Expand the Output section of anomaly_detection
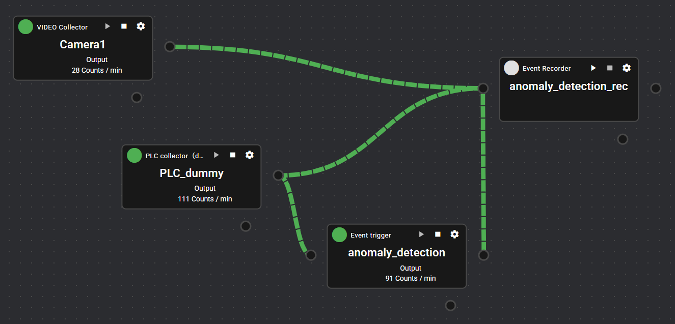This screenshot has width=675, height=324. point(411,268)
